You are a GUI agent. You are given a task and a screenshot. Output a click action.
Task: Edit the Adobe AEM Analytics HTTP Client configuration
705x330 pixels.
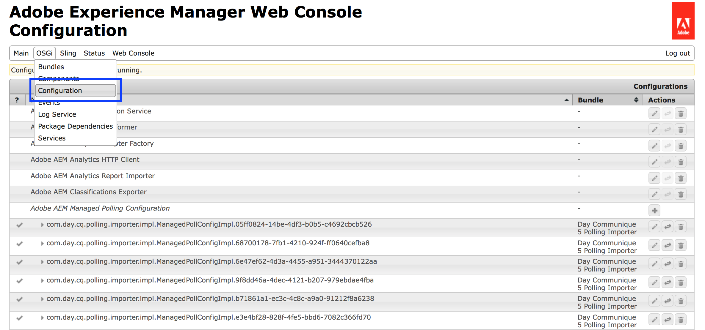(x=654, y=162)
